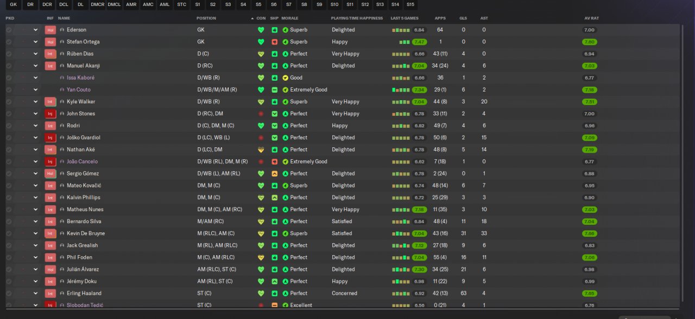The width and height of the screenshot is (695, 319).
Task: Click the person icon beside Phil Foden
Action: pos(62,257)
